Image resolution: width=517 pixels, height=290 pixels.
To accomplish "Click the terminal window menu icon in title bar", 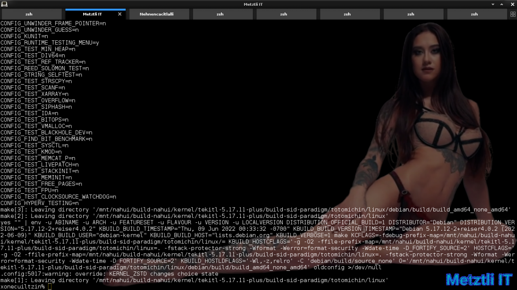I will [x=4, y=4].
